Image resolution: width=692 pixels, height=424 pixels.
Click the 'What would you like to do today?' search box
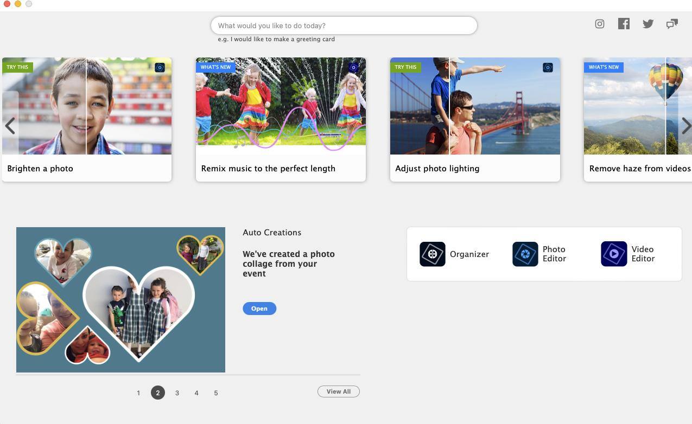point(344,25)
